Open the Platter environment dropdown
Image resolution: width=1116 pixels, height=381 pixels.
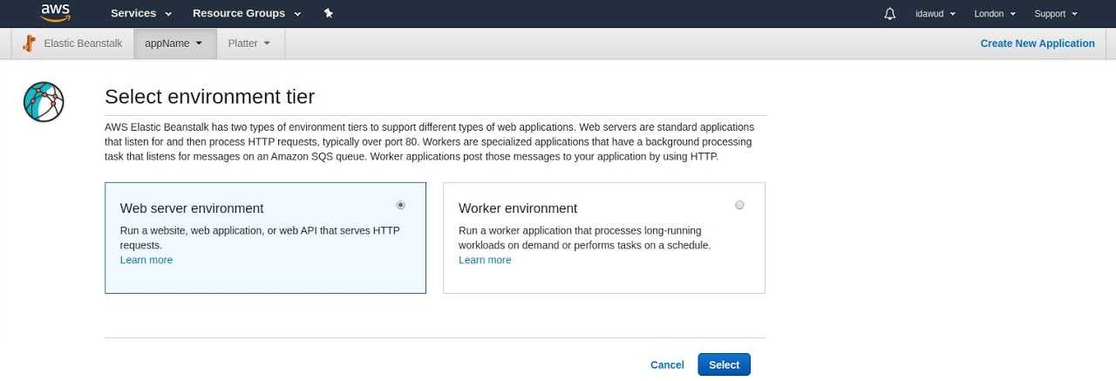[x=249, y=44]
